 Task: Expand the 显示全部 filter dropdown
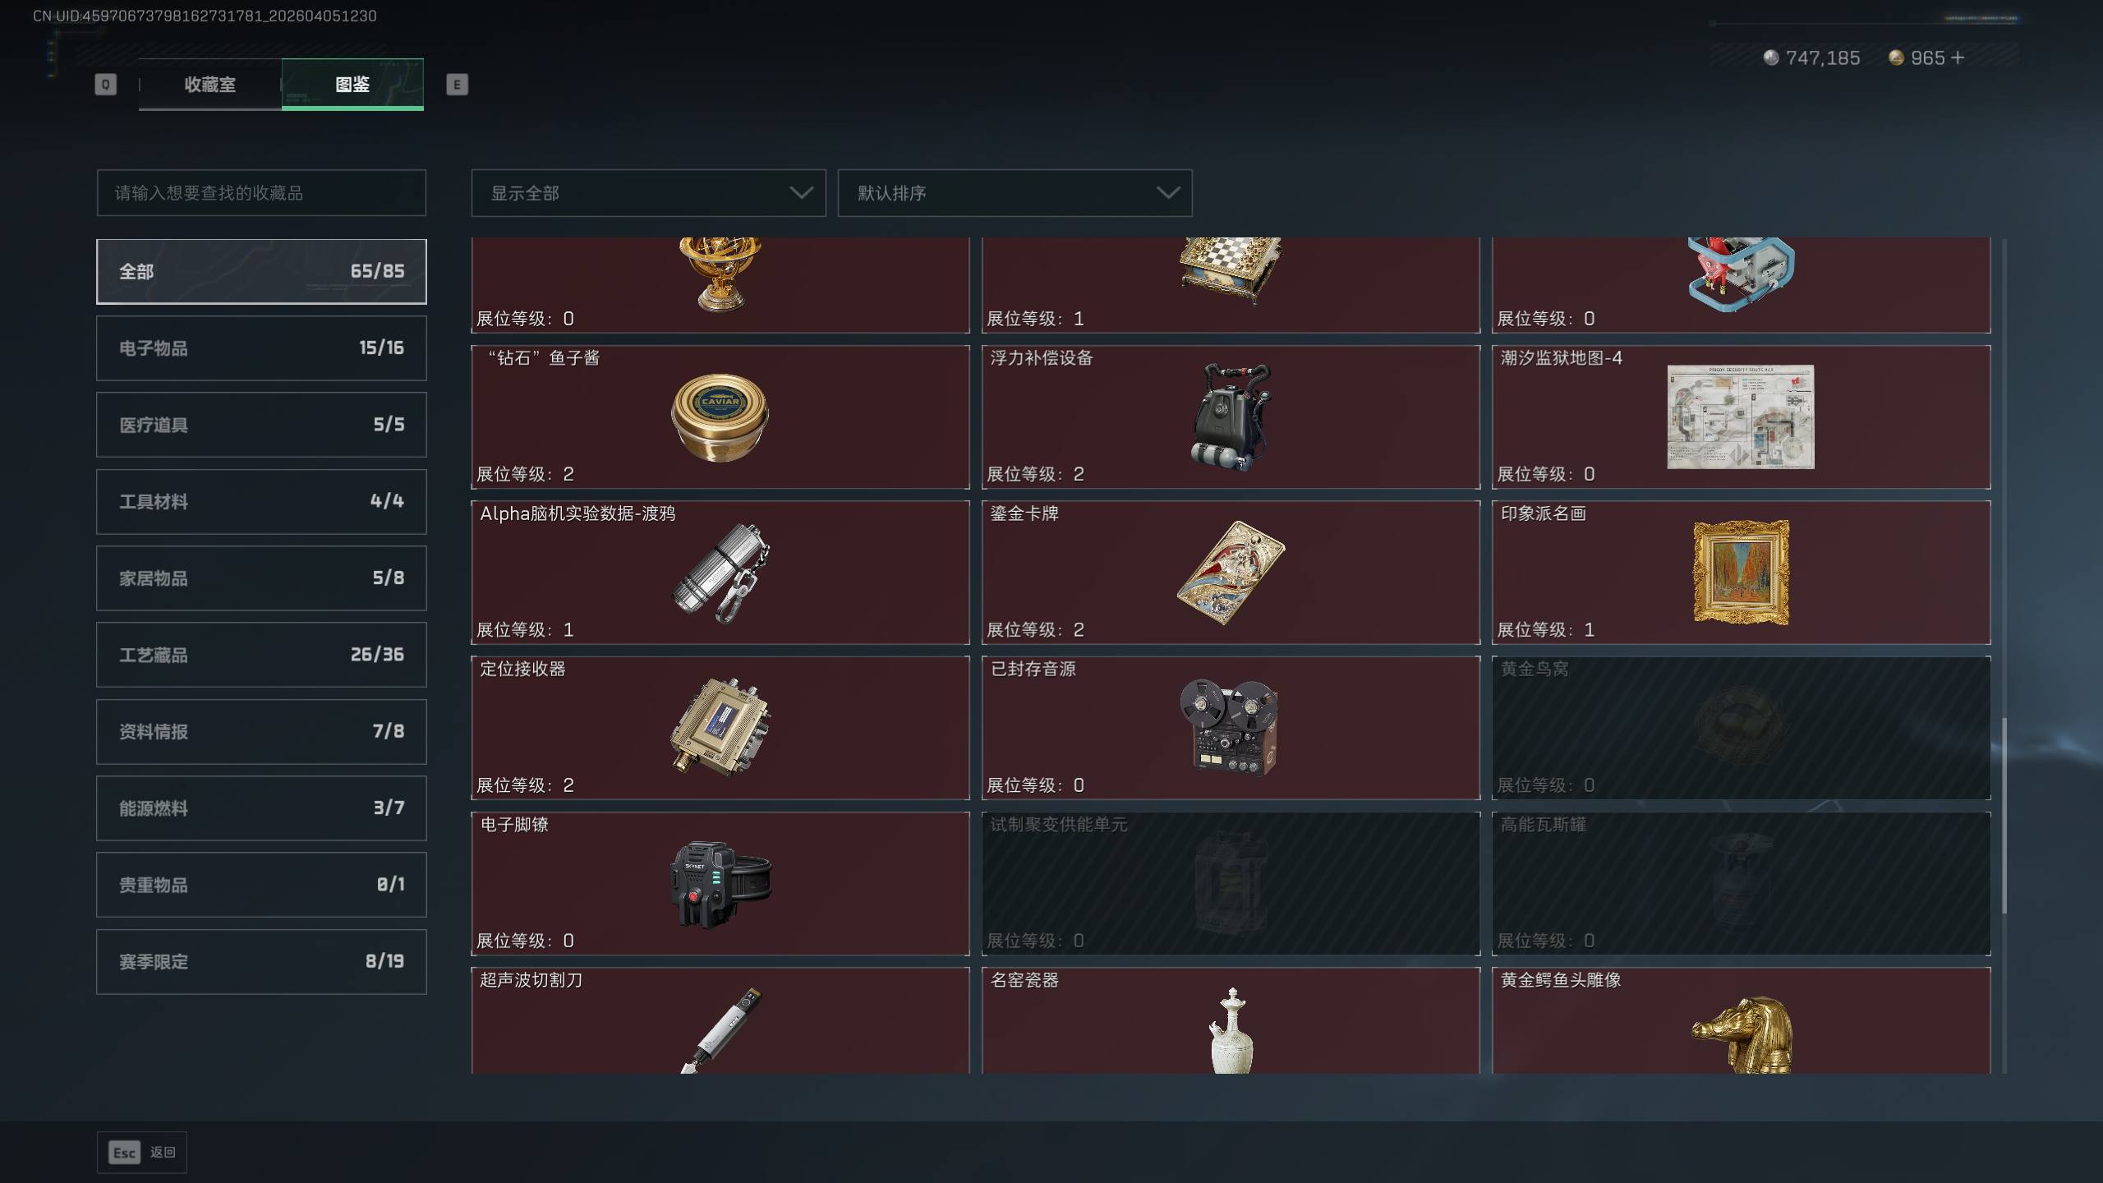[648, 193]
